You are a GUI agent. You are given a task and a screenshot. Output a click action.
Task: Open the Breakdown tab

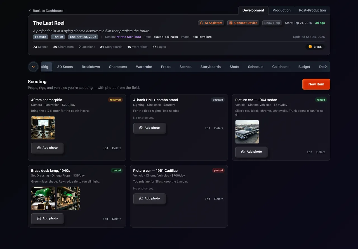91,67
